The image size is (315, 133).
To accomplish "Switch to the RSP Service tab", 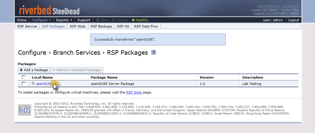I will pos(27,26).
